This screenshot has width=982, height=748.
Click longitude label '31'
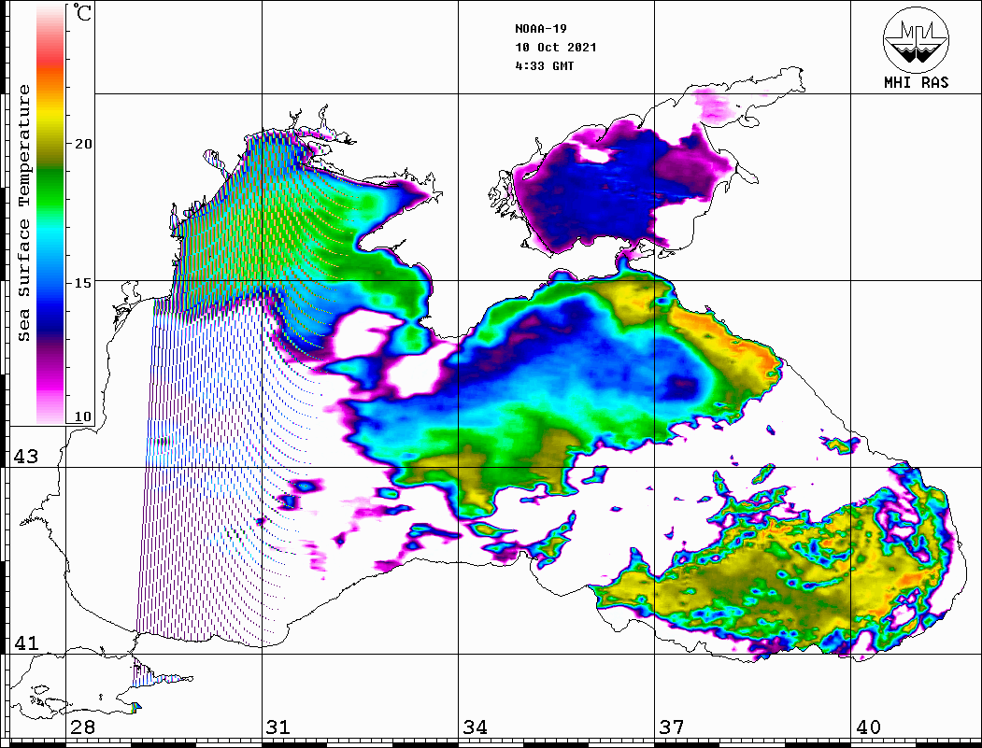coord(278,727)
